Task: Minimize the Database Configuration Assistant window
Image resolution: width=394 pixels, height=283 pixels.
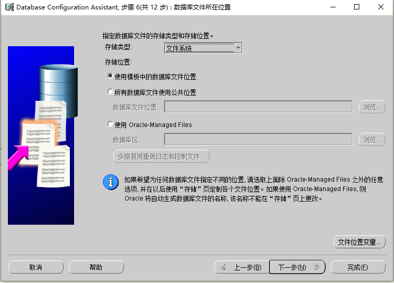Action: click(333, 7)
